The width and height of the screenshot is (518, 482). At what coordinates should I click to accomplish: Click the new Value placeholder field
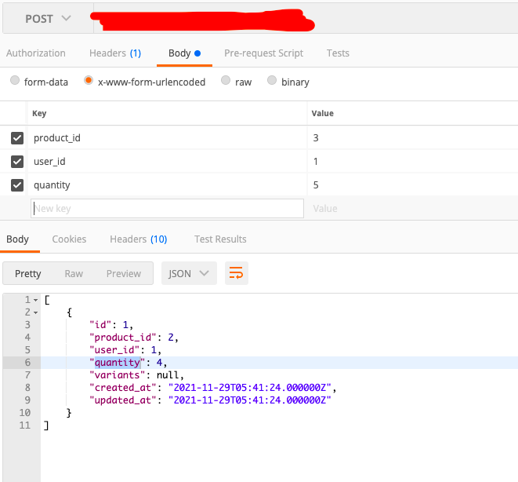[413, 208]
